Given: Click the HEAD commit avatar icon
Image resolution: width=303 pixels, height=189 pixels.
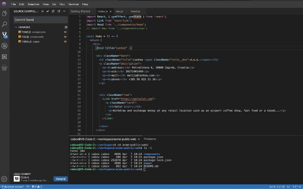Looking at the screenshot, I should [x=17, y=179].
